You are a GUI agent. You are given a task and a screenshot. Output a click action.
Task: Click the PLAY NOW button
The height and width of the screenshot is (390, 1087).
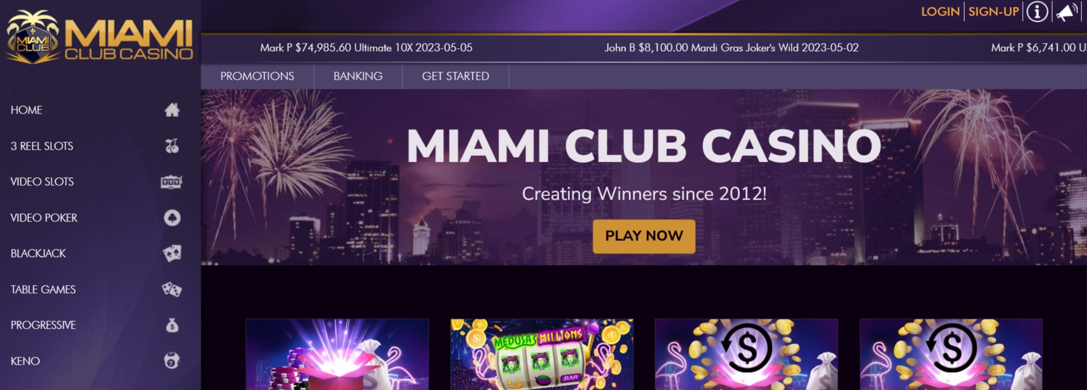pyautogui.click(x=644, y=236)
